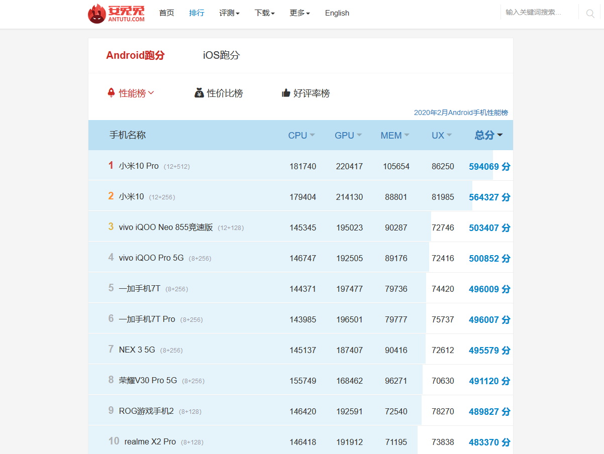604x454 pixels.
Task: Click CPU score 155749 for 荣耀V30
Action: coord(303,381)
